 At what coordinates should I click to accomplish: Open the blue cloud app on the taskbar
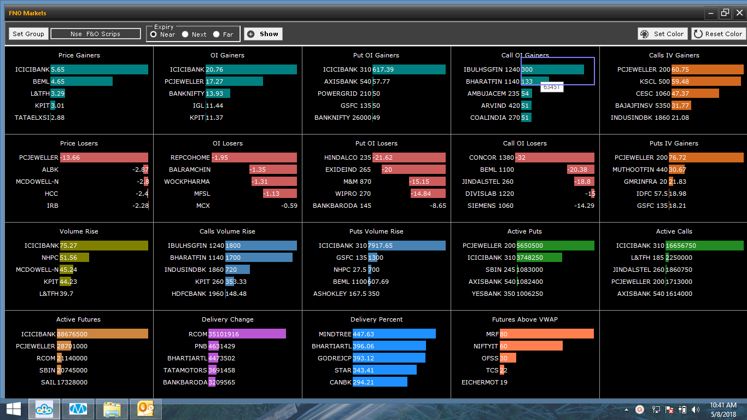pyautogui.click(x=45, y=409)
